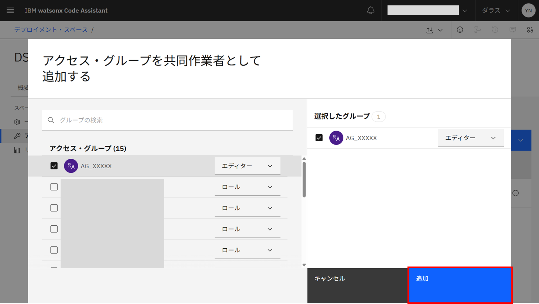
Task: Open the エディター role dropdown in selected groups
Action: [471, 138]
